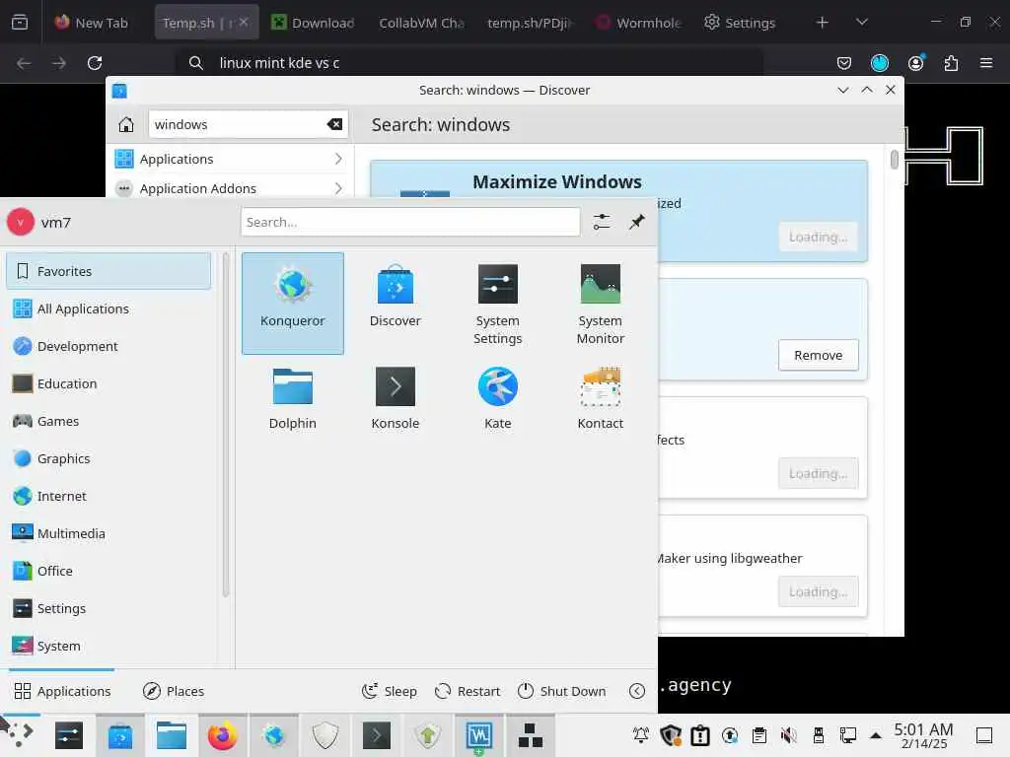
Task: Switch to the Applications tab
Action: point(62,691)
